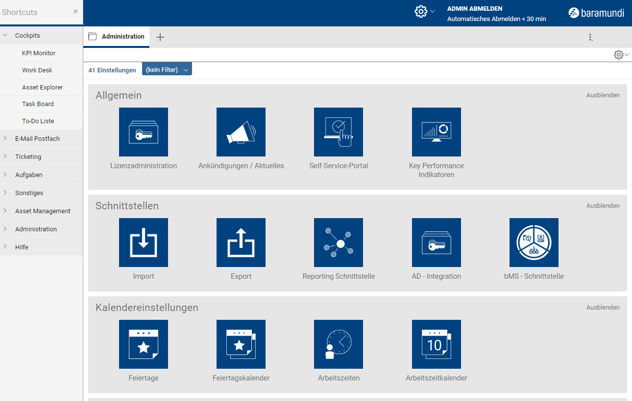Image resolution: width=632 pixels, height=401 pixels.
Task: Open the Lizenzadministration tile
Action: click(x=143, y=132)
